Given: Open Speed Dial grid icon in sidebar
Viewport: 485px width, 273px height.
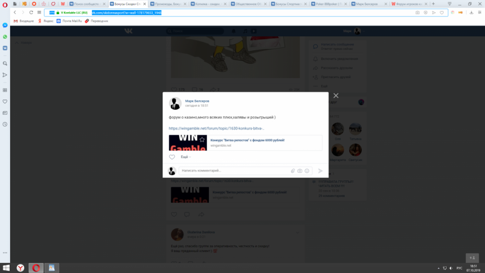Looking at the screenshot, I should [5, 90].
